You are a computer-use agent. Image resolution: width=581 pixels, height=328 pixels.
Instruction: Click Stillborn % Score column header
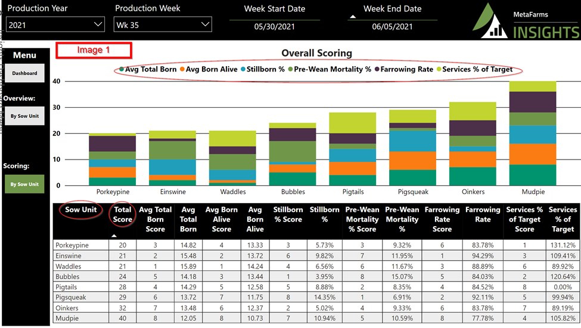288,214
